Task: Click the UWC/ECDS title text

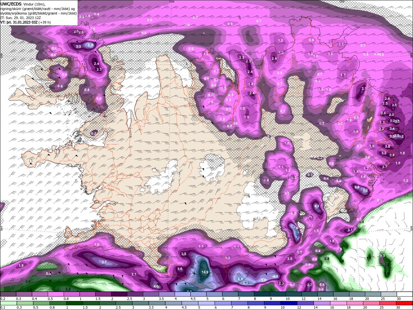Action: pyautogui.click(x=11, y=4)
